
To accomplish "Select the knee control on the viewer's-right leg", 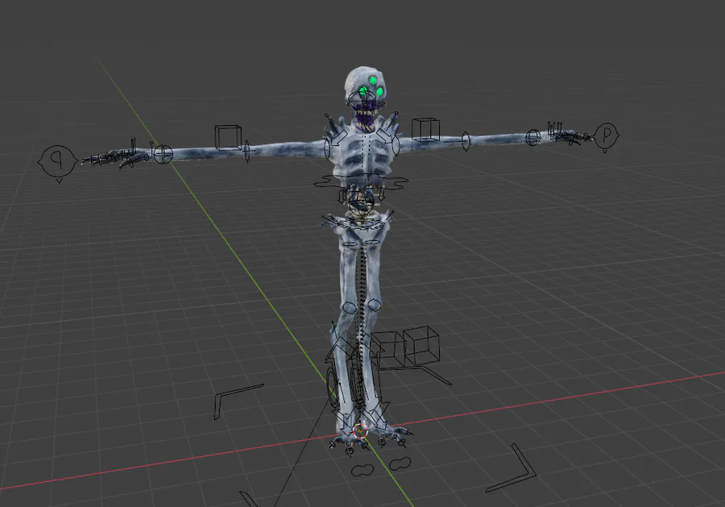I will (374, 305).
